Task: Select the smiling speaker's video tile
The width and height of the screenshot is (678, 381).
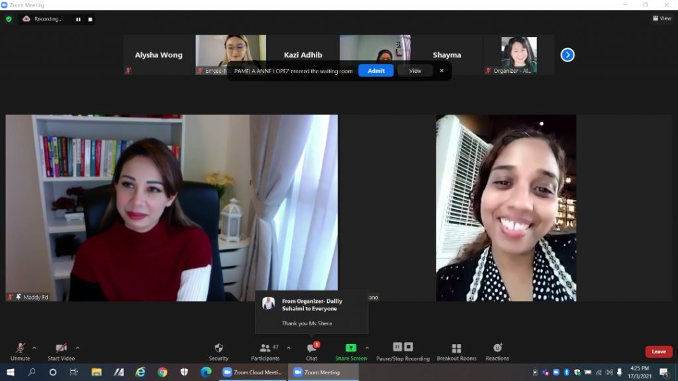Action: point(506,208)
